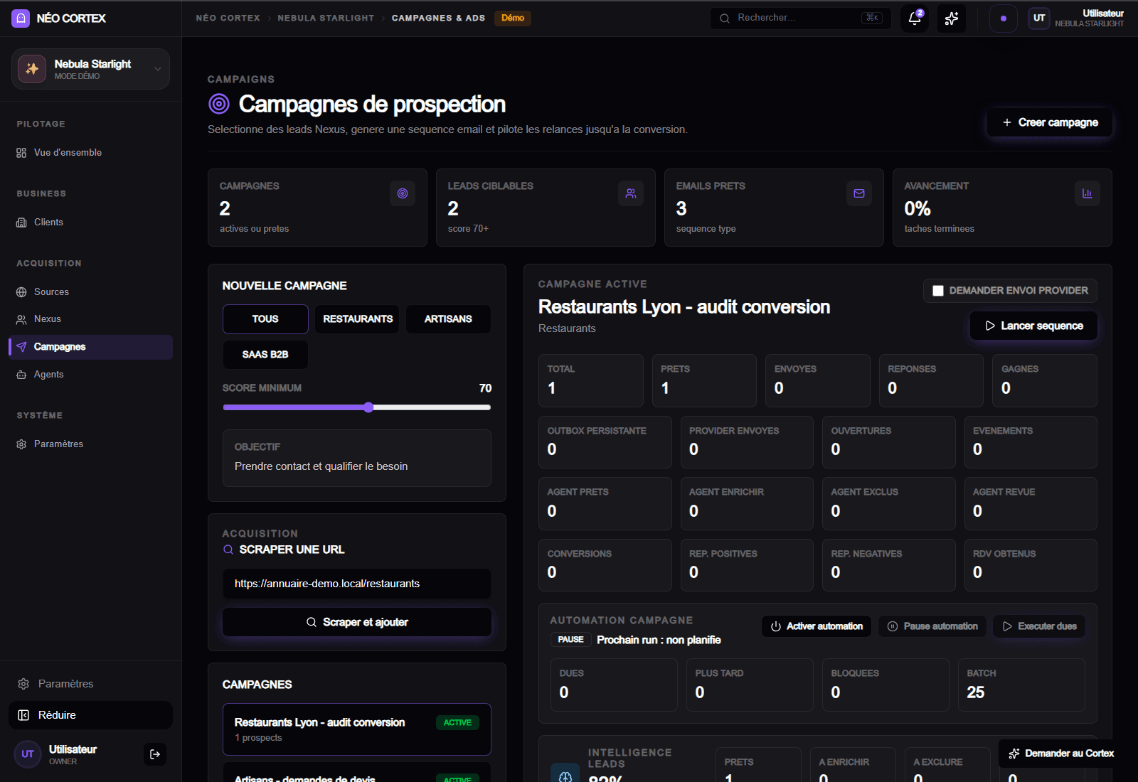1138x782 pixels.
Task: Click the users icon in Leads ciblables card
Action: [x=631, y=193]
